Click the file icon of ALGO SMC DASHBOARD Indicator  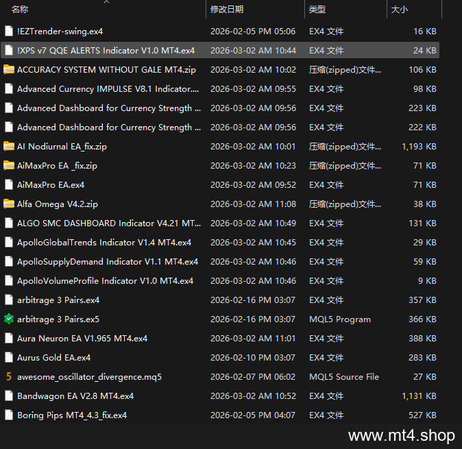pos(9,223)
